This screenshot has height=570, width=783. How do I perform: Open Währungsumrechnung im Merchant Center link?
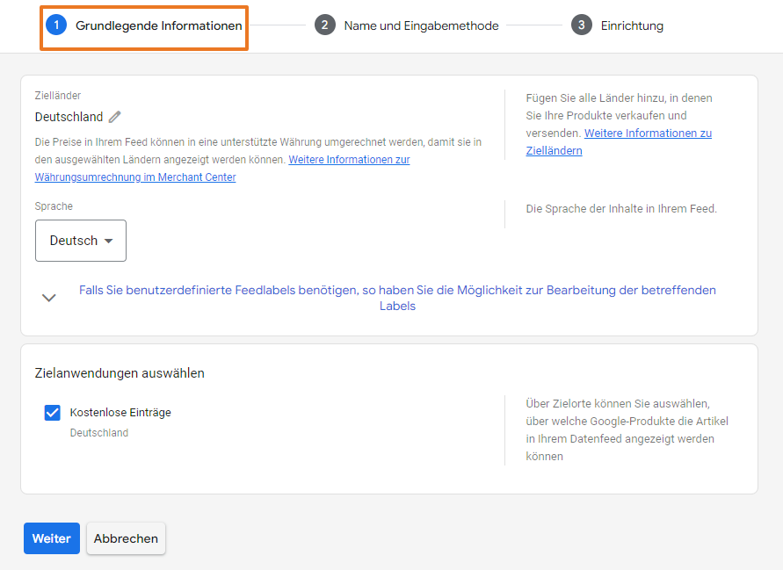click(222, 169)
